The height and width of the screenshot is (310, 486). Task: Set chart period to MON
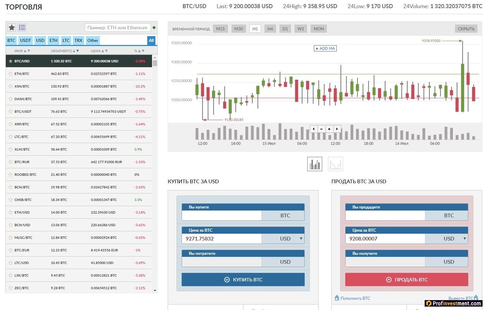click(319, 29)
